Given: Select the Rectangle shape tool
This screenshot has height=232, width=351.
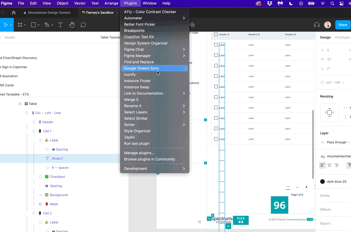Looking at the screenshot, I should tap(33, 25).
